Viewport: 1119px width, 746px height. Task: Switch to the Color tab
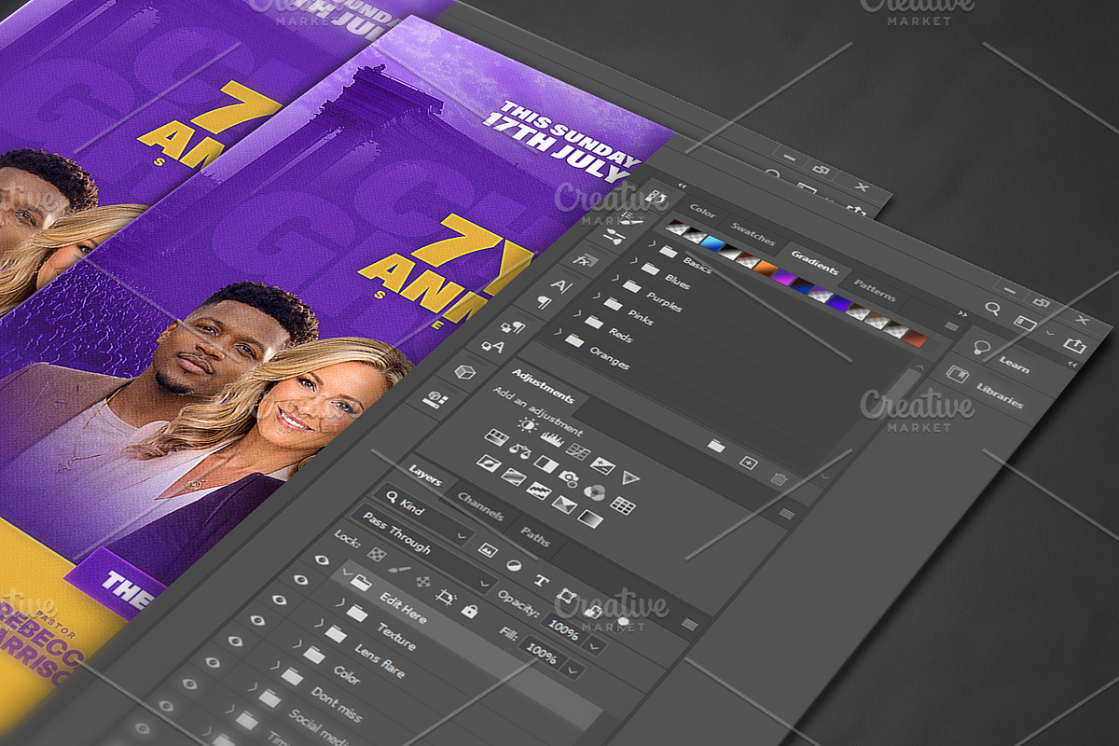pos(702,213)
